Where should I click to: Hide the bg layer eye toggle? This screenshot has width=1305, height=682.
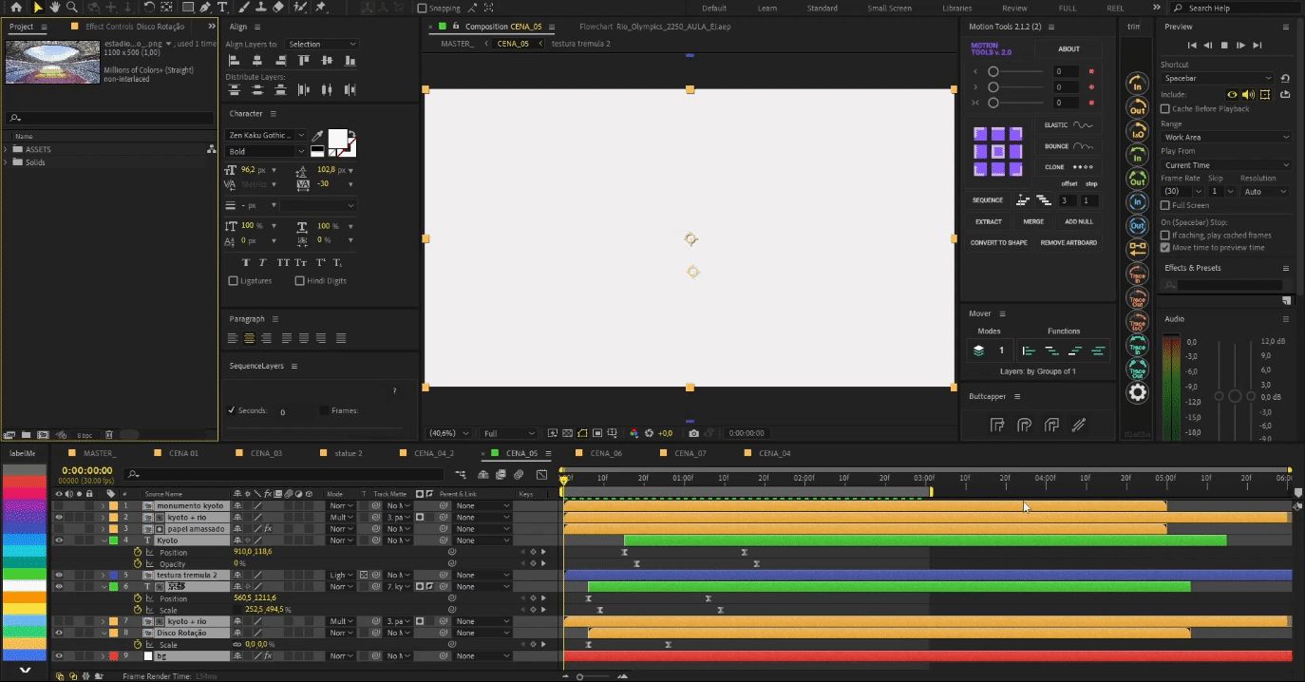pyautogui.click(x=59, y=656)
